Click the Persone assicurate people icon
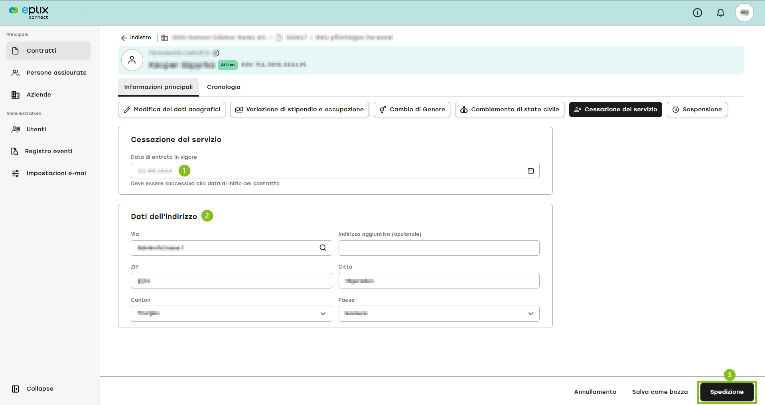This screenshot has height=405, width=765. point(16,73)
